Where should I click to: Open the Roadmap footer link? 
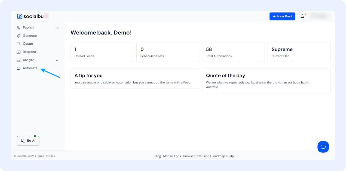click(218, 156)
